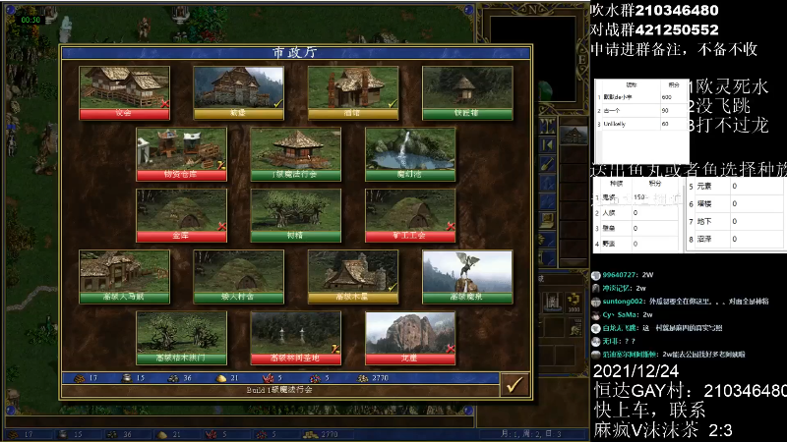Select the 高级木屋 upgraded Homestead tile

[x=353, y=277]
